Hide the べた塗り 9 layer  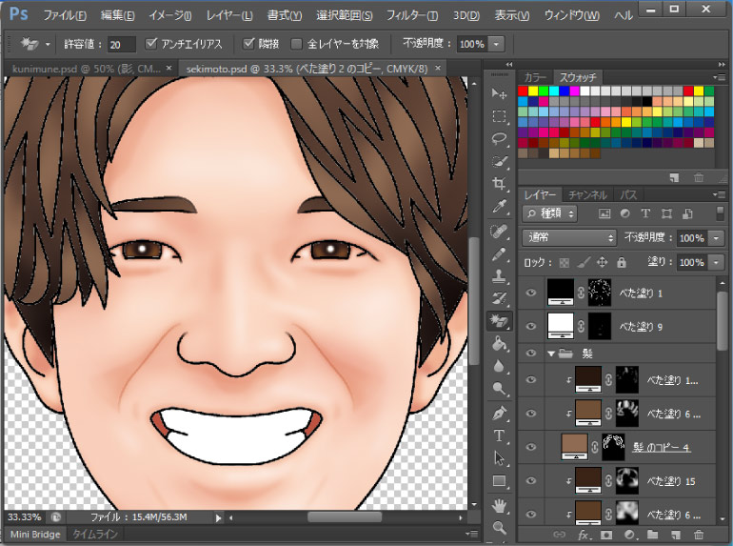(x=531, y=325)
